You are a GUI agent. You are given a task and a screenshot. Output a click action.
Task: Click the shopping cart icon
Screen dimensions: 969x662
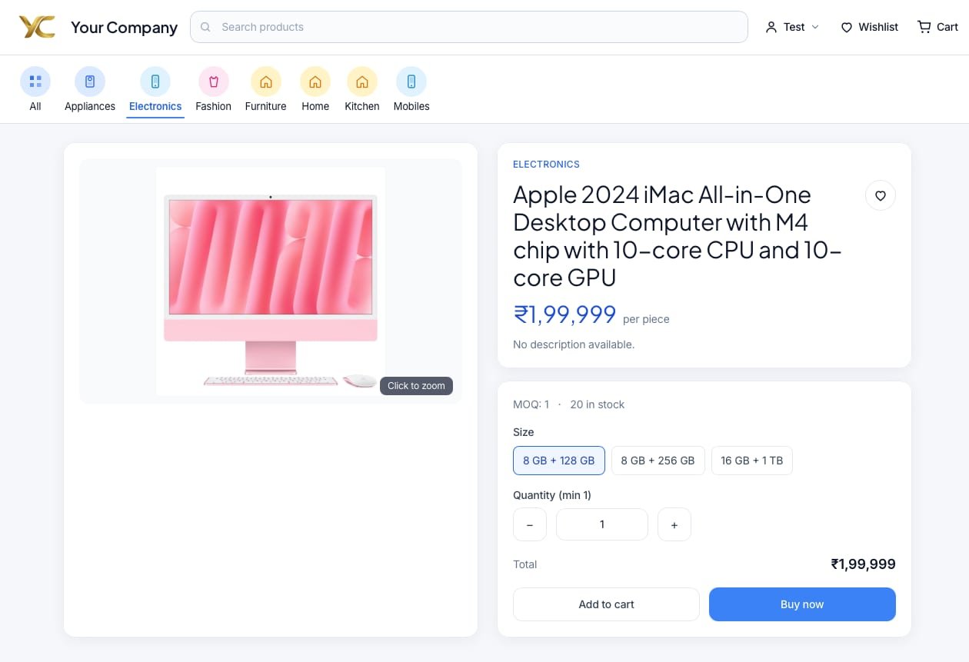(x=924, y=27)
